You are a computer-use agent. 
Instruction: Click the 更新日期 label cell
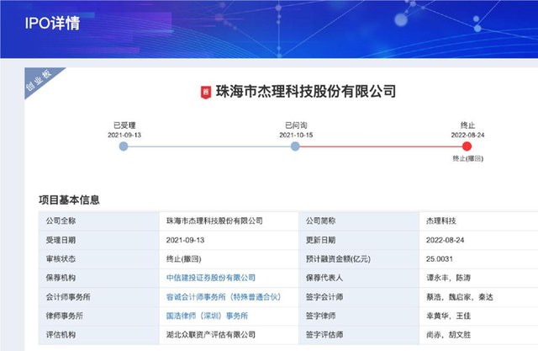(x=359, y=240)
